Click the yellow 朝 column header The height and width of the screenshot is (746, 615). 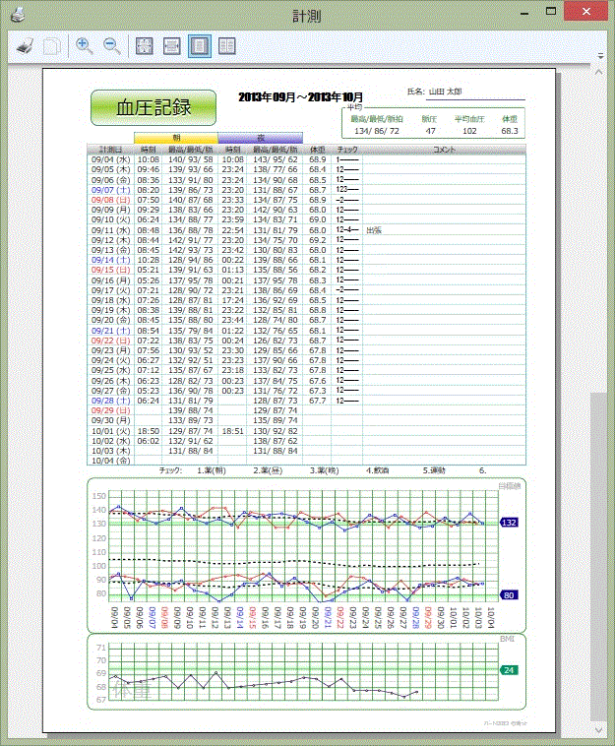(176, 138)
